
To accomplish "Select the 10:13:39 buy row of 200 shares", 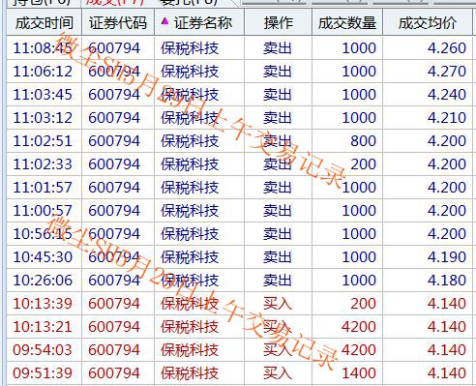I will pyautogui.click(x=239, y=304).
